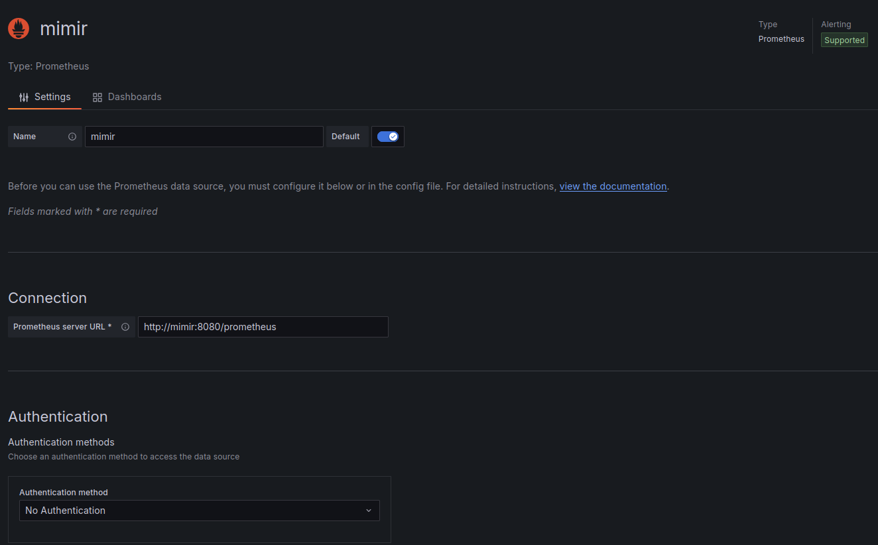
Task: Click the Connection section heading
Action: [x=47, y=298]
